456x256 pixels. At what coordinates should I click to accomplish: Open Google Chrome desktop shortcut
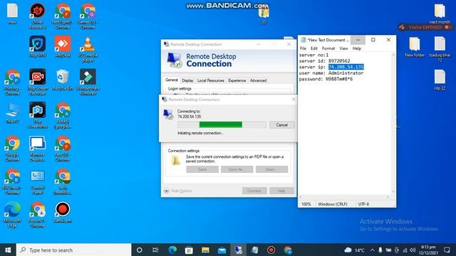point(12,149)
